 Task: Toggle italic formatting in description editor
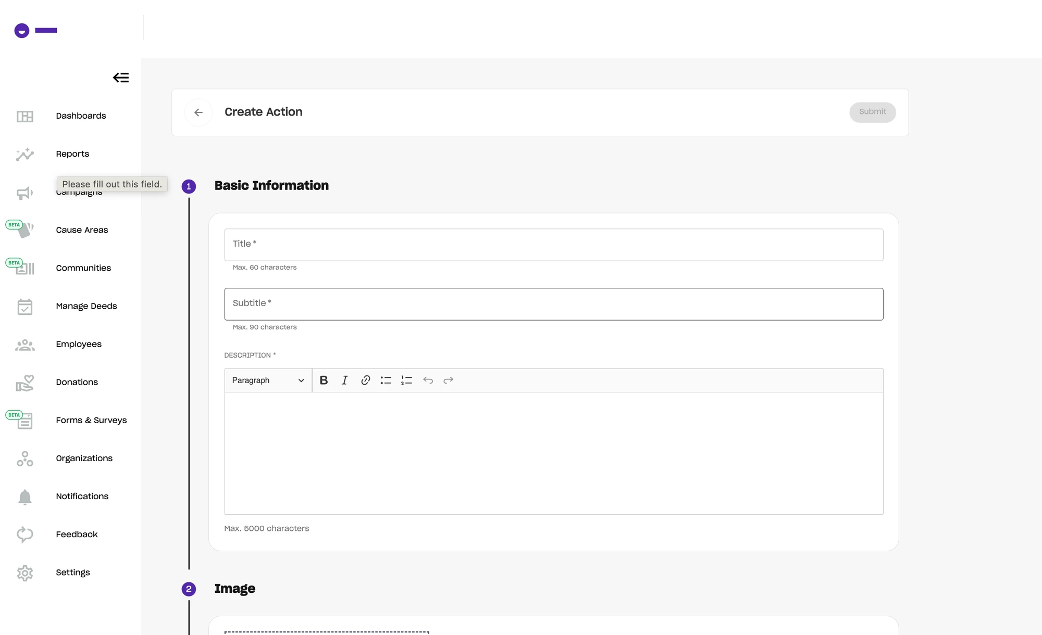[344, 380]
